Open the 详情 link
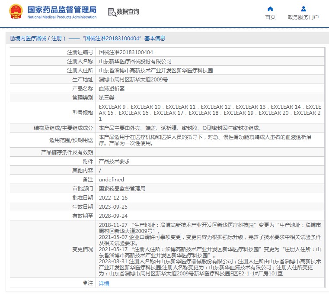The width and height of the screenshot is (329, 294). [x=104, y=284]
